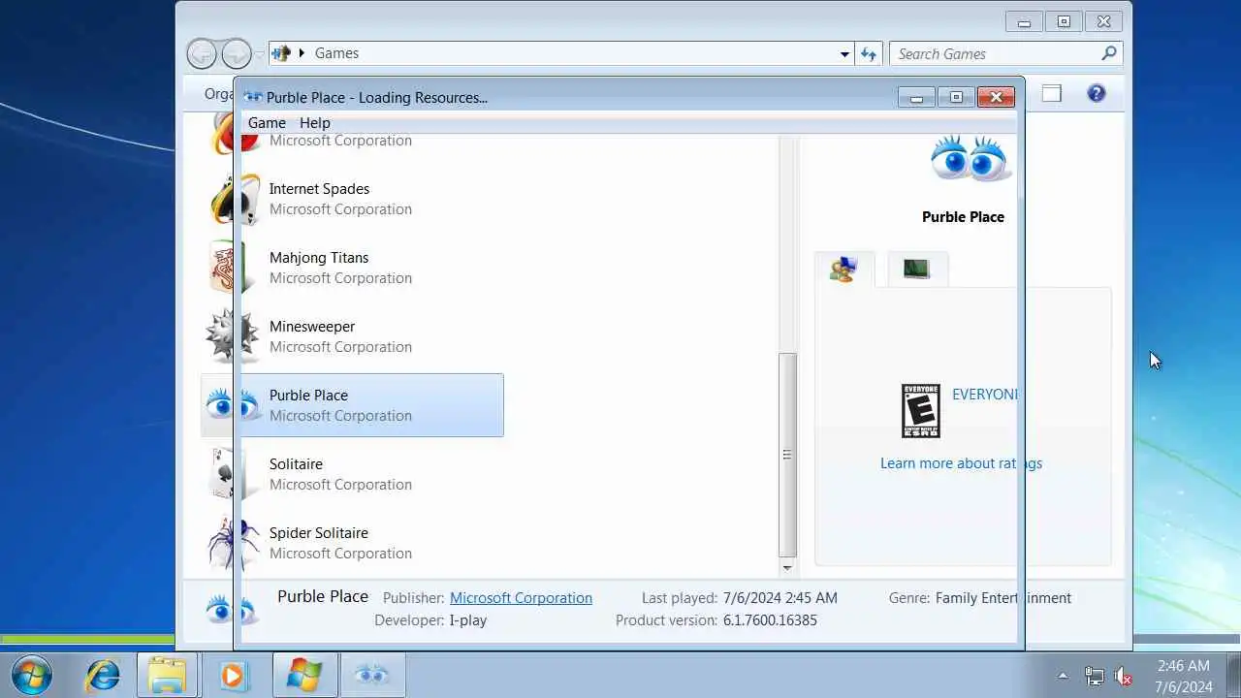Focus the Search Games field

(1005, 54)
